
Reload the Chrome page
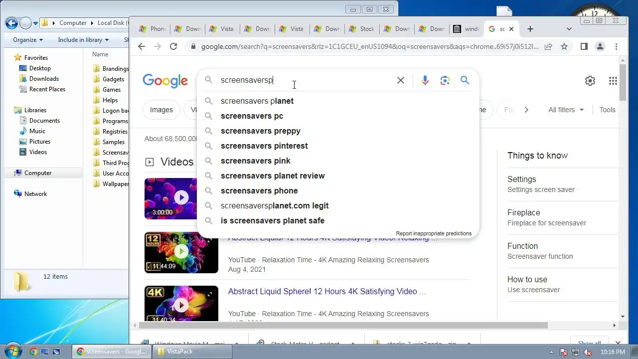tap(173, 46)
